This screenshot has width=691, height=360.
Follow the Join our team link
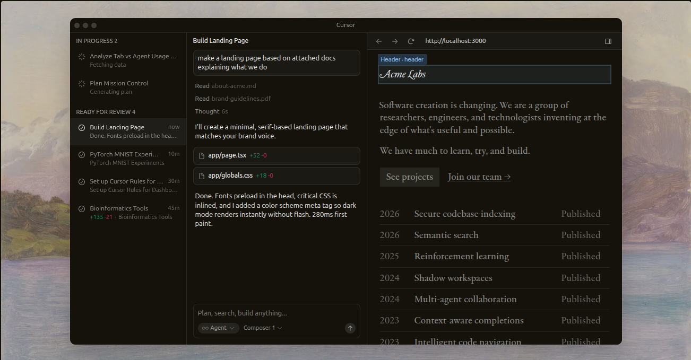click(x=479, y=177)
